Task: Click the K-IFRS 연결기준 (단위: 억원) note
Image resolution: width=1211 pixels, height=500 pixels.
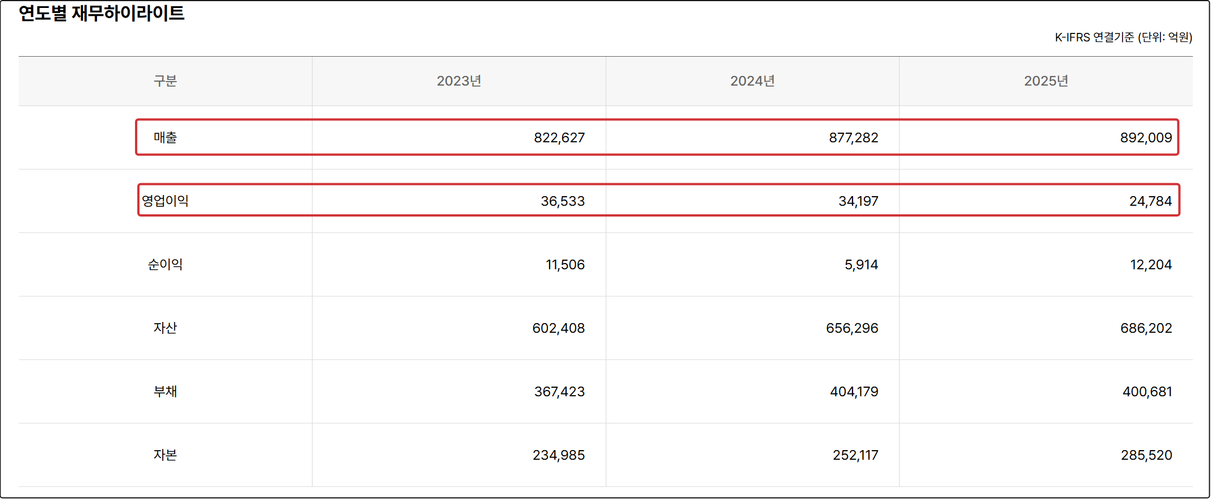Action: [x=1123, y=37]
